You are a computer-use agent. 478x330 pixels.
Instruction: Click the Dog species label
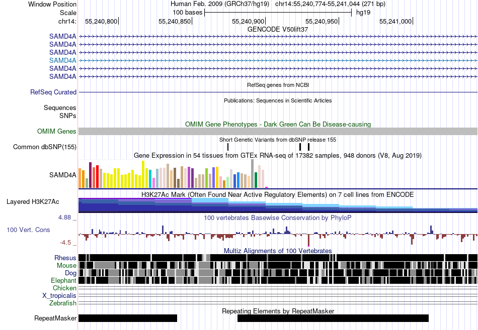point(70,273)
